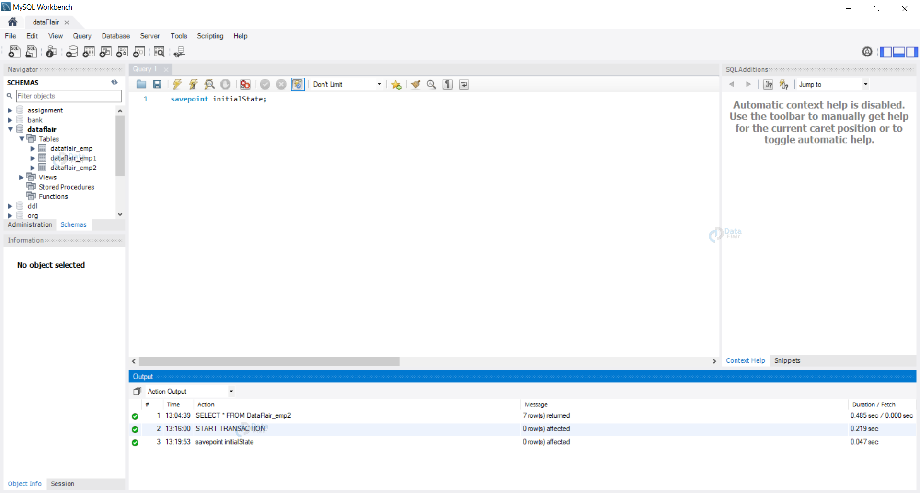Toggle bottom output panel visibility
This screenshot has height=493, width=920.
(x=899, y=52)
